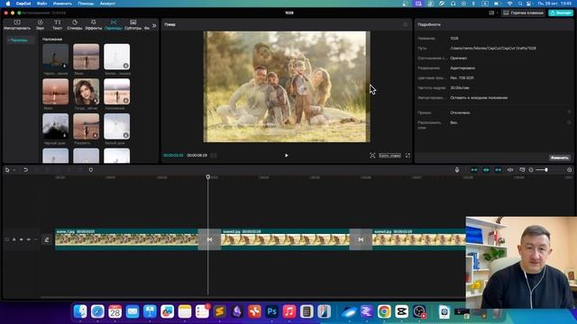
Task: Open the Music app from the dock
Action: point(289,311)
